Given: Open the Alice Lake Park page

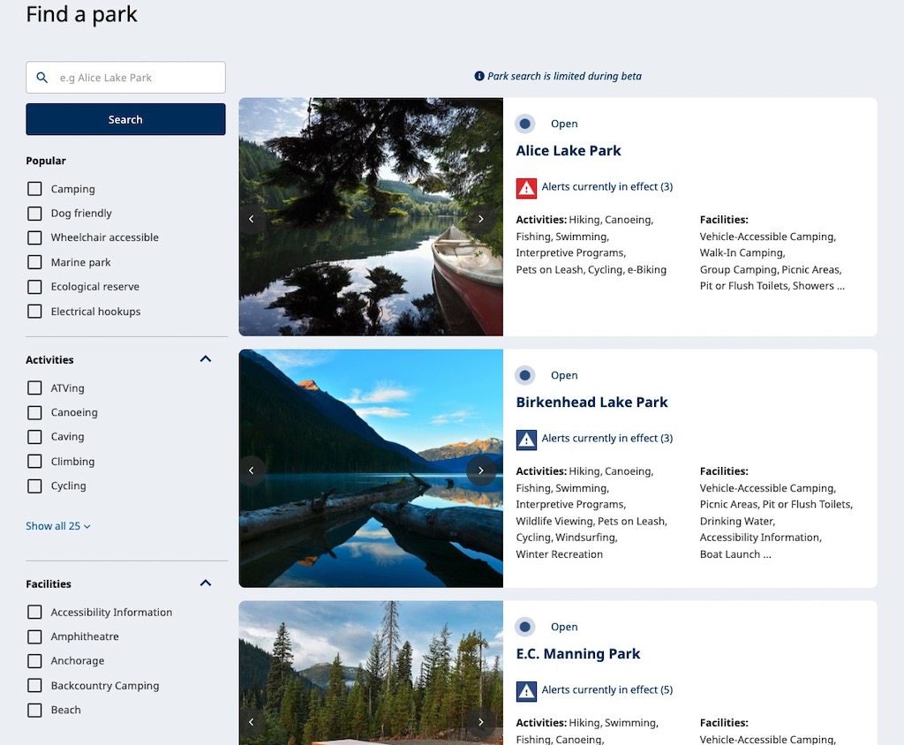Looking at the screenshot, I should [569, 151].
